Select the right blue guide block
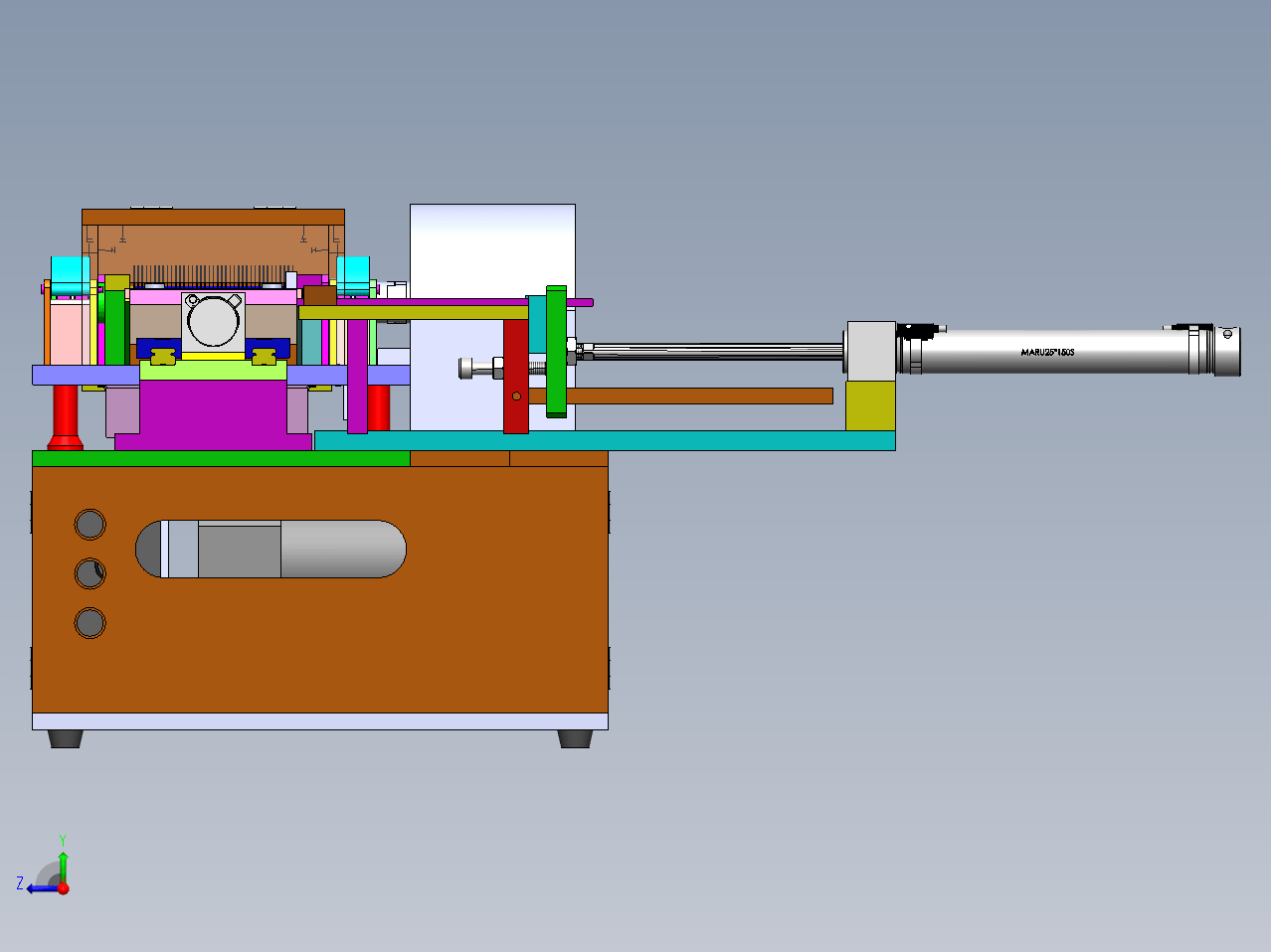Screen dimensions: 1271x952 tap(268, 349)
